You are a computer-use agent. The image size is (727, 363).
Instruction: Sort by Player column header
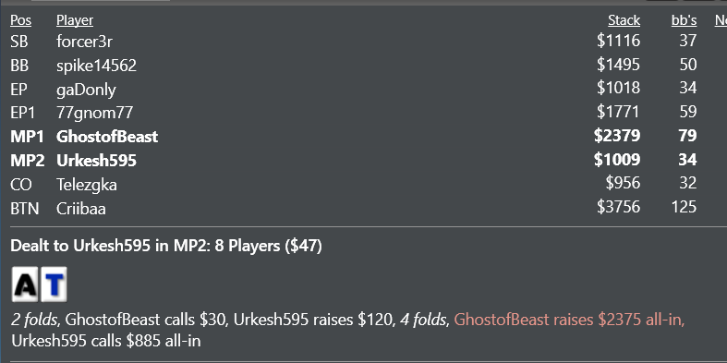pos(75,20)
